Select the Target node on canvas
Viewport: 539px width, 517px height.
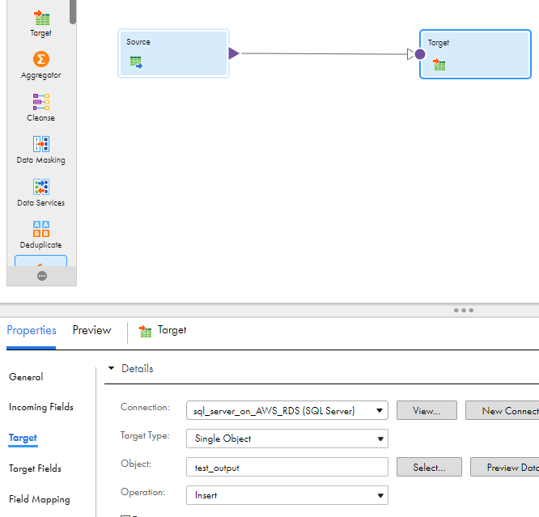(x=475, y=54)
